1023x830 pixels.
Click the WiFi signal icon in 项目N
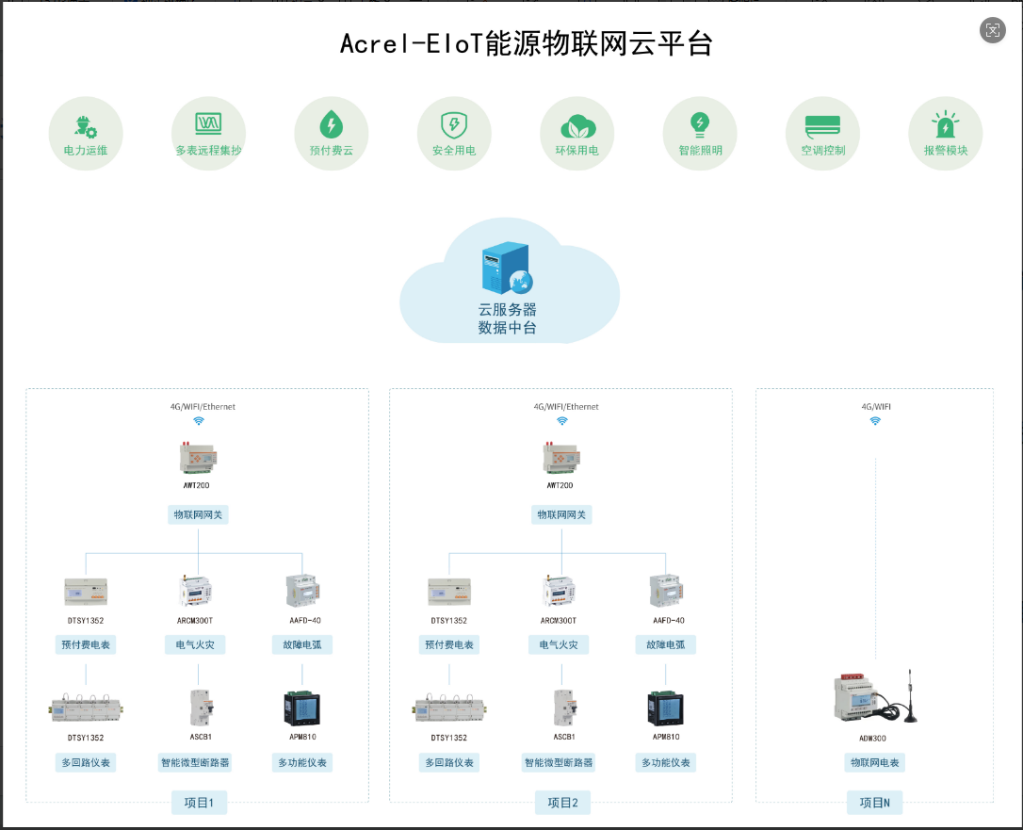875,421
